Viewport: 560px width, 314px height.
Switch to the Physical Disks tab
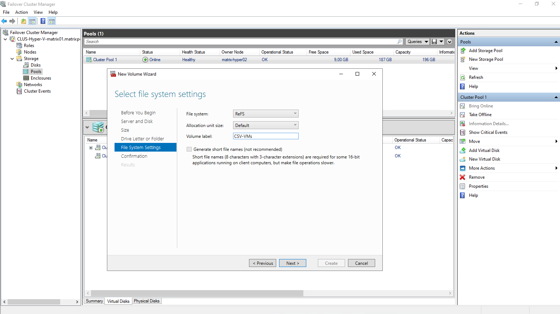pyautogui.click(x=146, y=301)
